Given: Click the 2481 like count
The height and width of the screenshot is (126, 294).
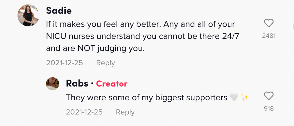Looking at the screenshot, I should [268, 36].
